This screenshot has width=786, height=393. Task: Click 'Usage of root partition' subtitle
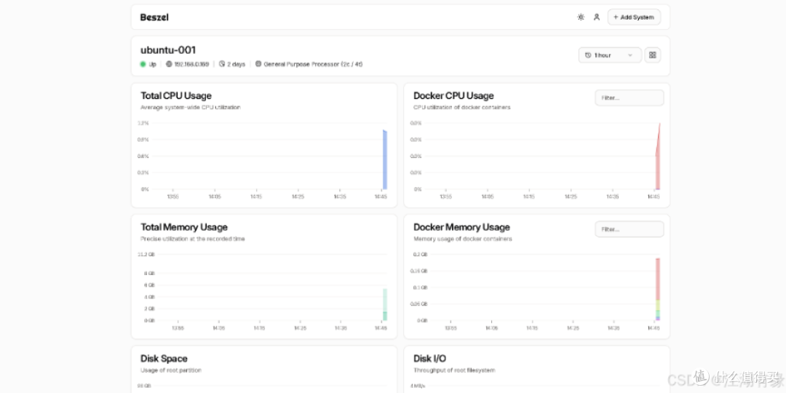coord(171,370)
